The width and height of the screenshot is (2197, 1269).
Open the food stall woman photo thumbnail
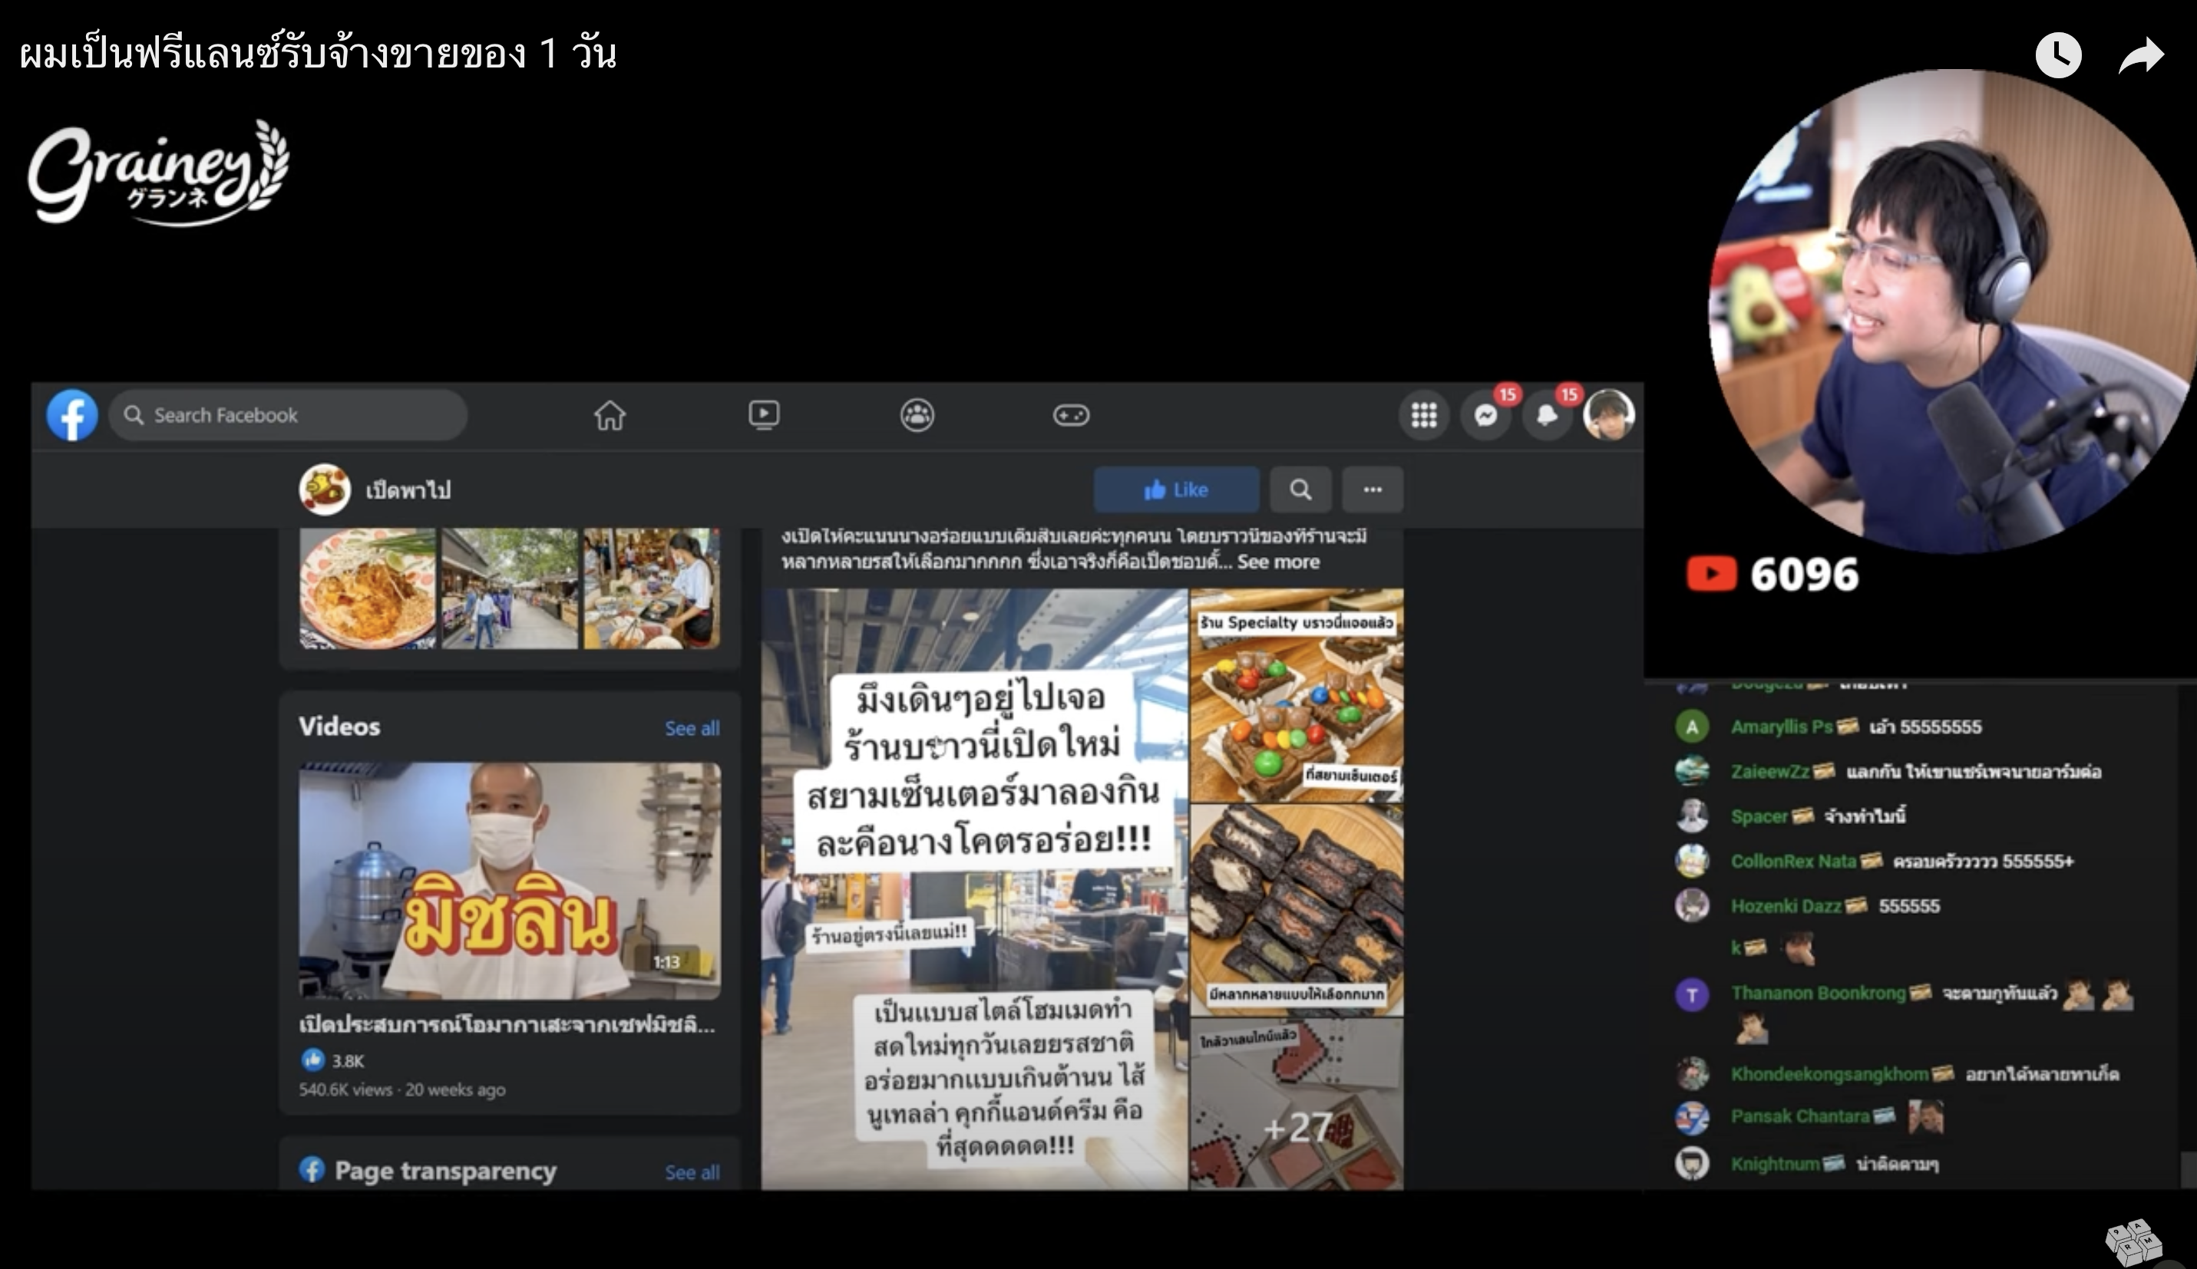(x=651, y=588)
